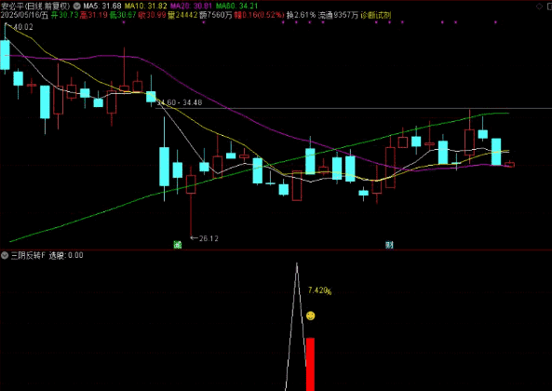Click the first purple dot marker atop chart

click(x=124, y=22)
